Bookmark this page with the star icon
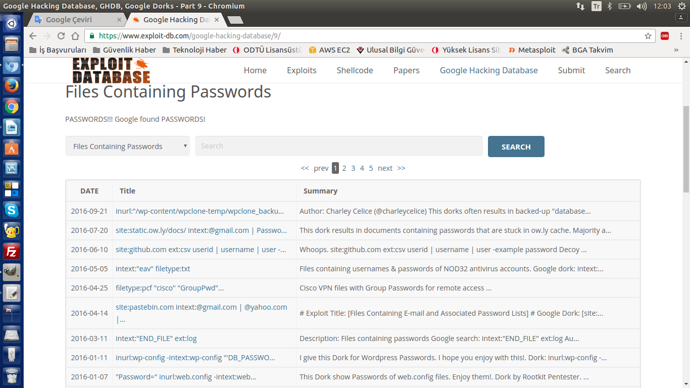The height and width of the screenshot is (388, 690). (648, 36)
